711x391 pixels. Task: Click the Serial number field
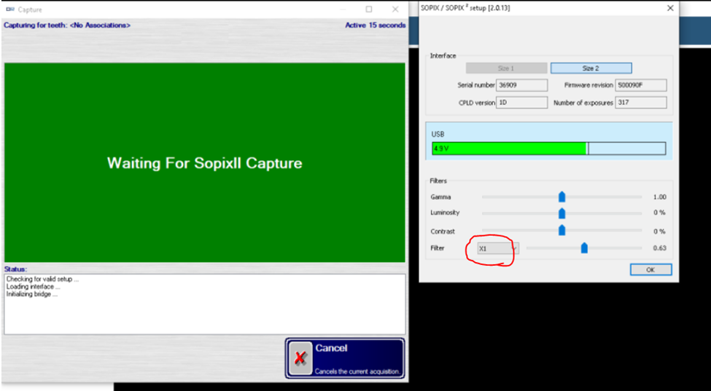(522, 85)
